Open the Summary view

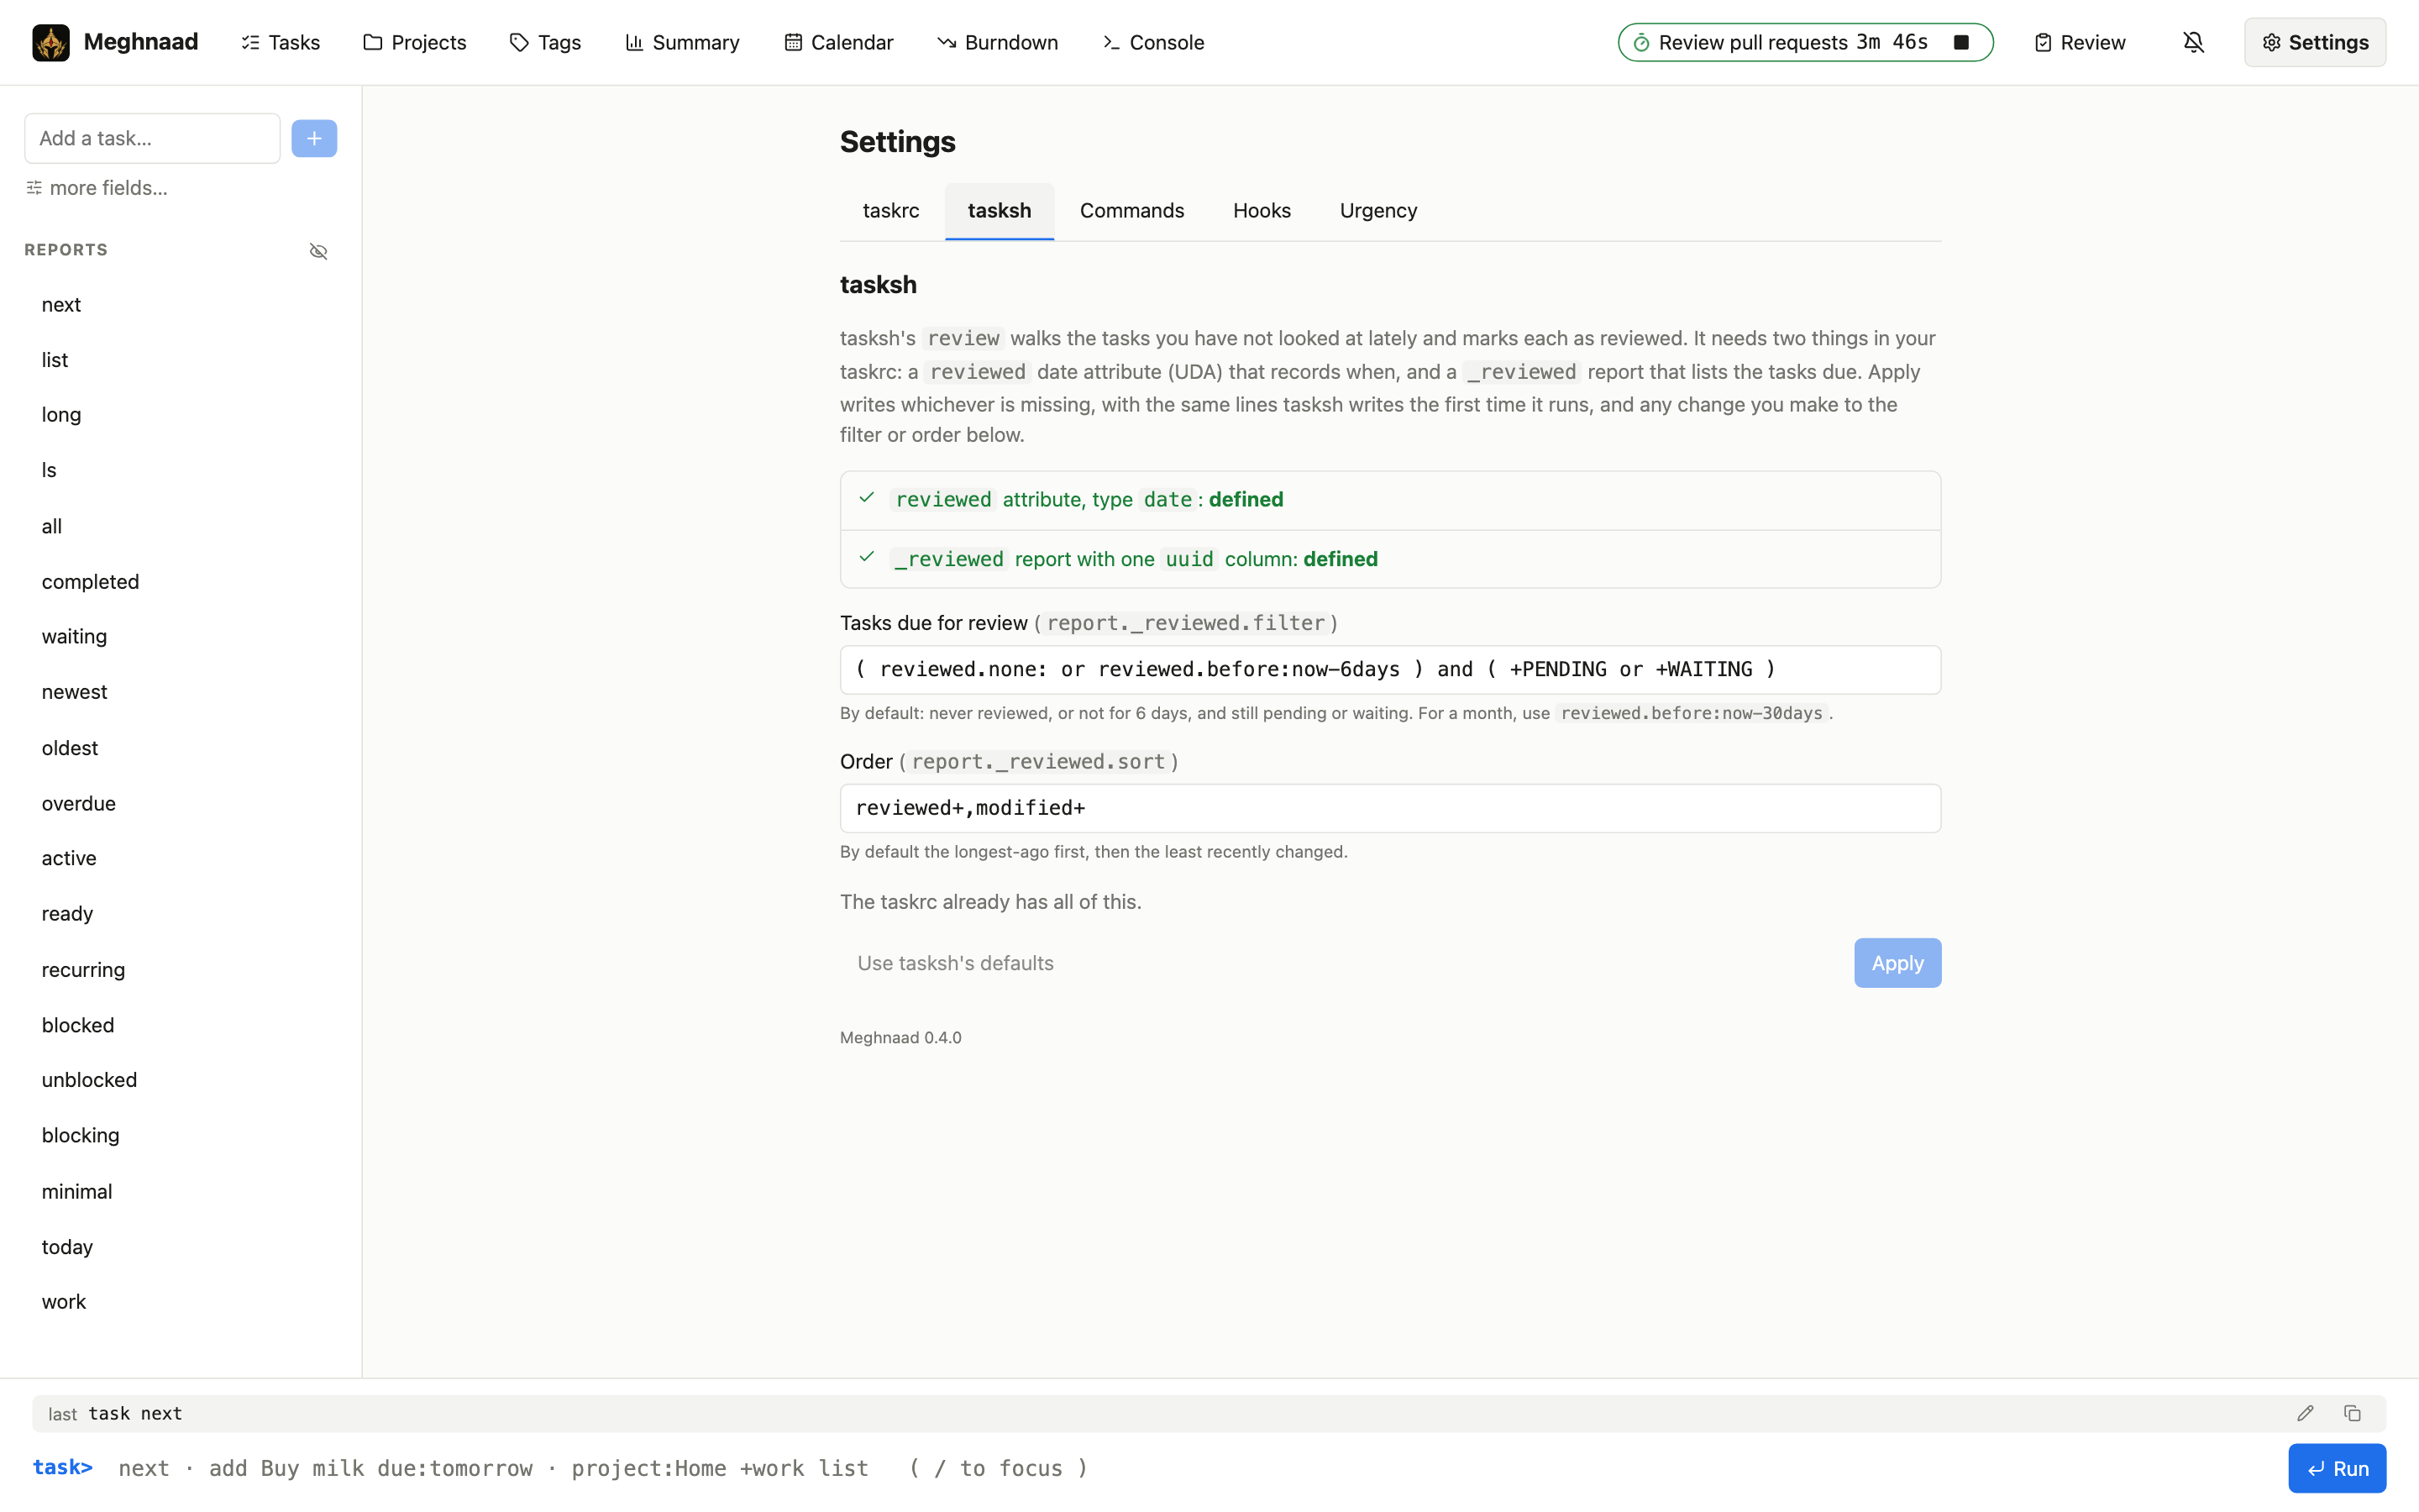point(683,42)
